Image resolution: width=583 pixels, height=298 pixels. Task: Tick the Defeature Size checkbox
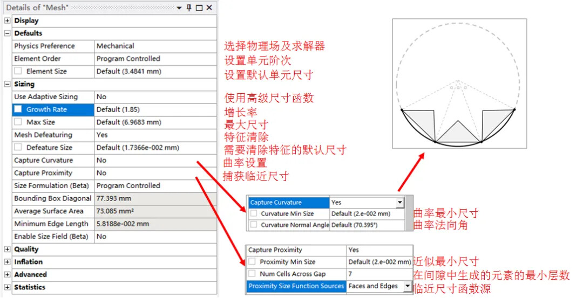click(18, 148)
